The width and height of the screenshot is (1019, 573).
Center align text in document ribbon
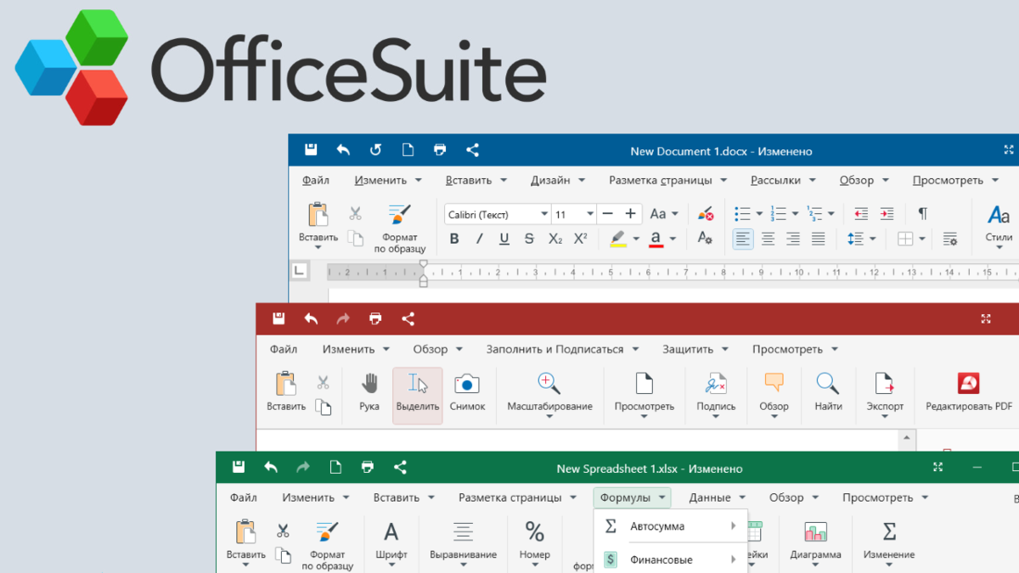click(768, 239)
